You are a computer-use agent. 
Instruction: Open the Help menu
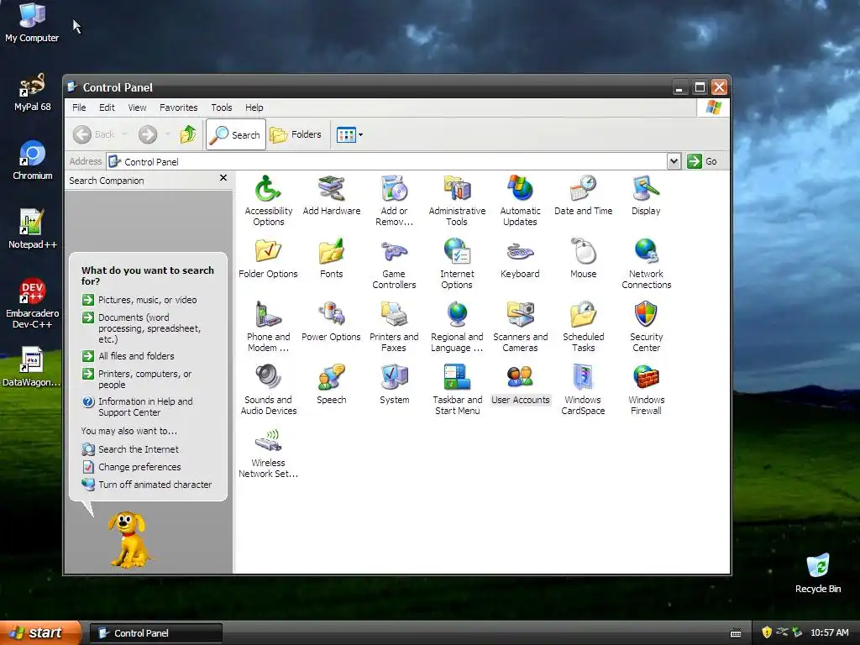[254, 107]
